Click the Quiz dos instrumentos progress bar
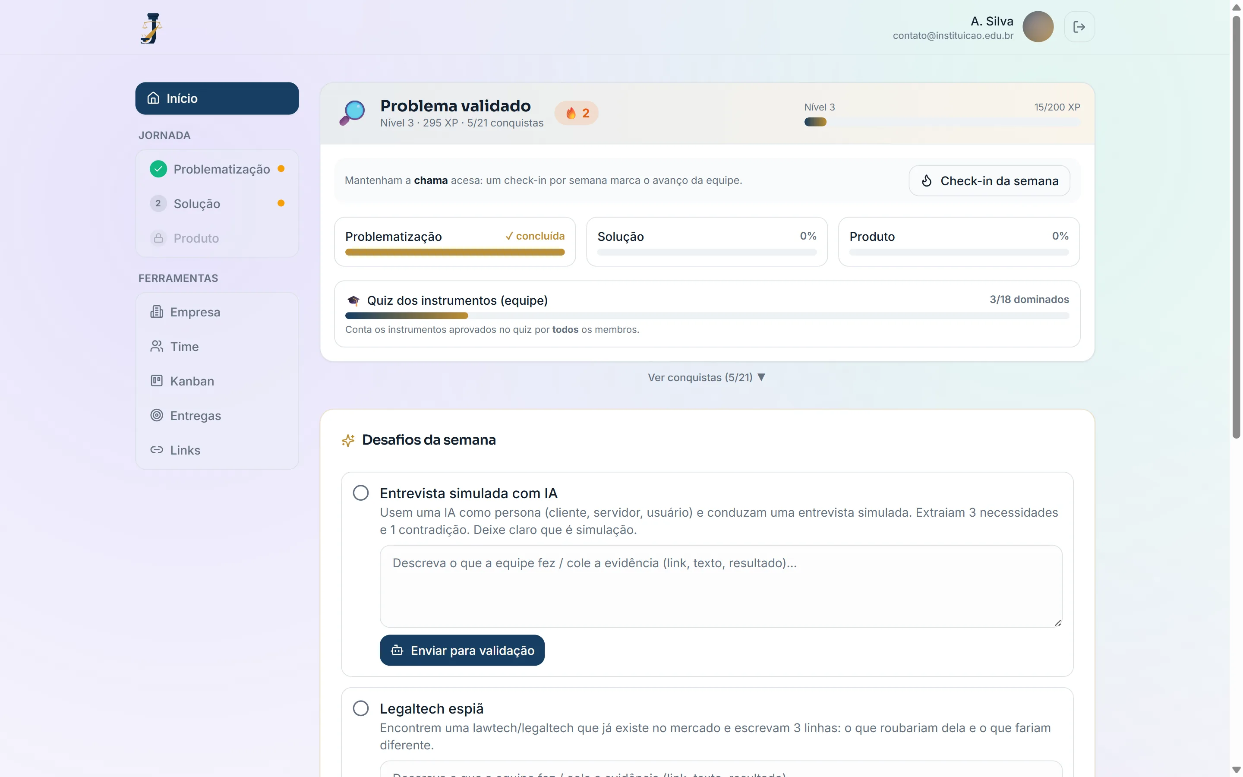 pos(707,316)
